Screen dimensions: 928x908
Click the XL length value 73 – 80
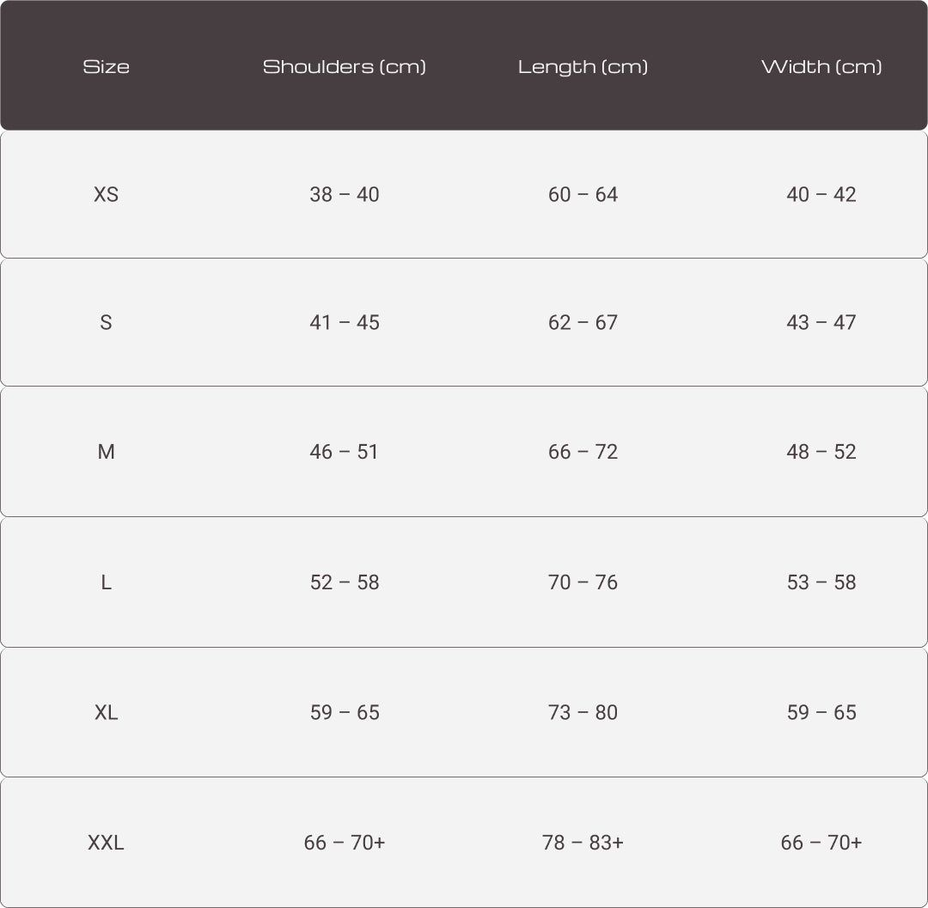pos(583,713)
